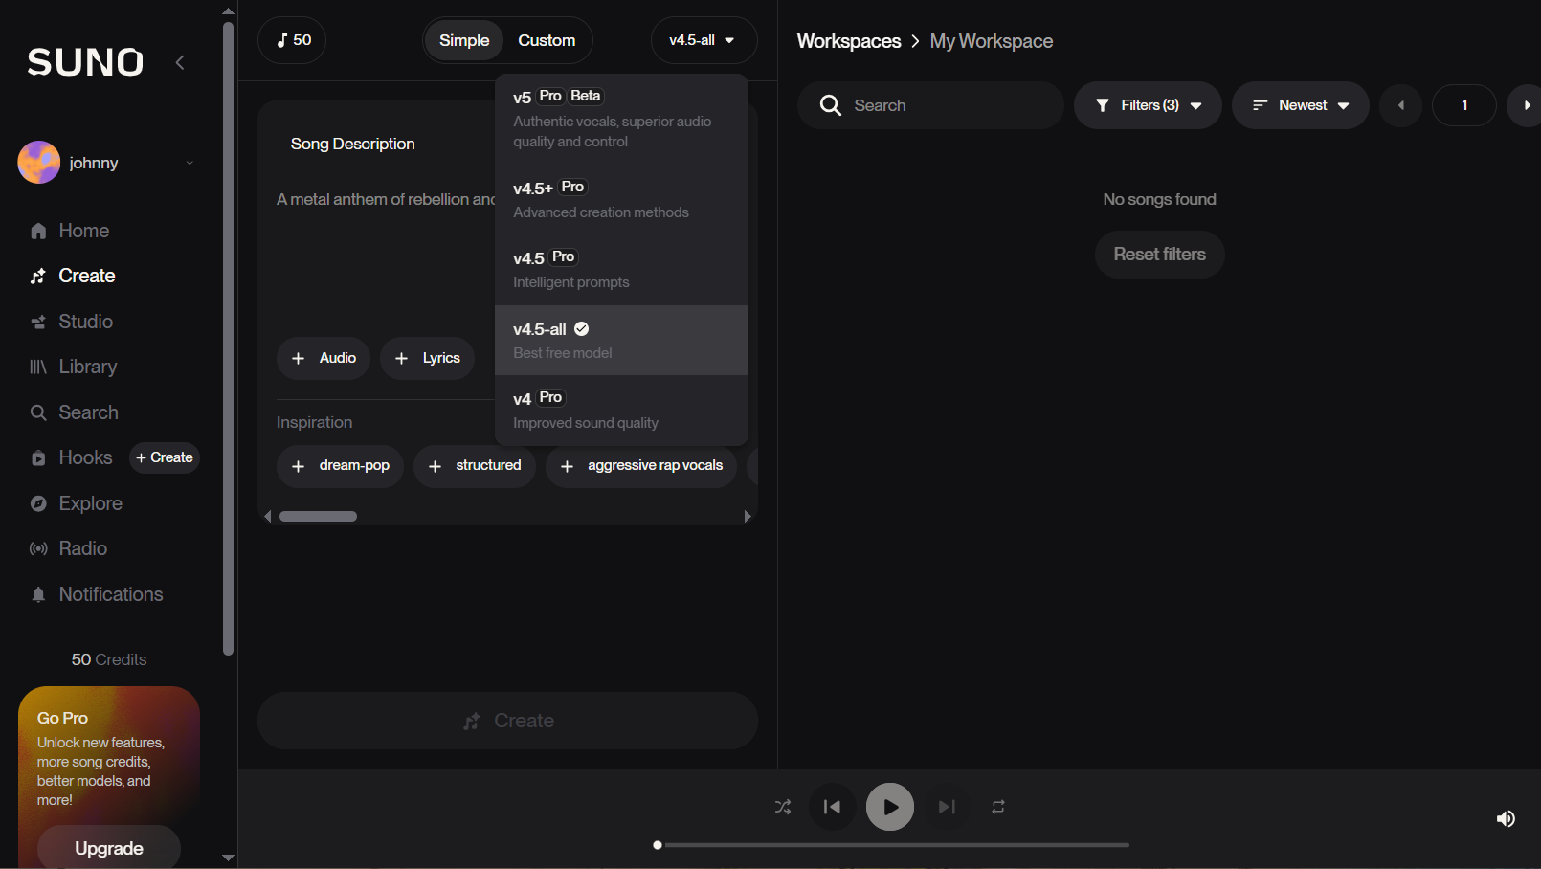The height and width of the screenshot is (869, 1541).
Task: Open the Newest sort dropdown
Action: point(1301,105)
